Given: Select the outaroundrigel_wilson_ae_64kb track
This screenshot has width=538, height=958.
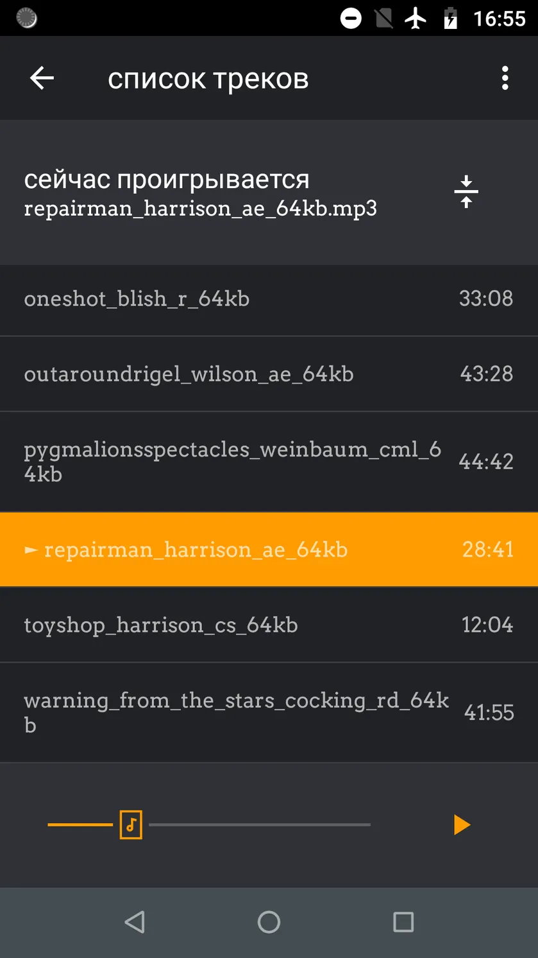Looking at the screenshot, I should pyautogui.click(x=269, y=374).
